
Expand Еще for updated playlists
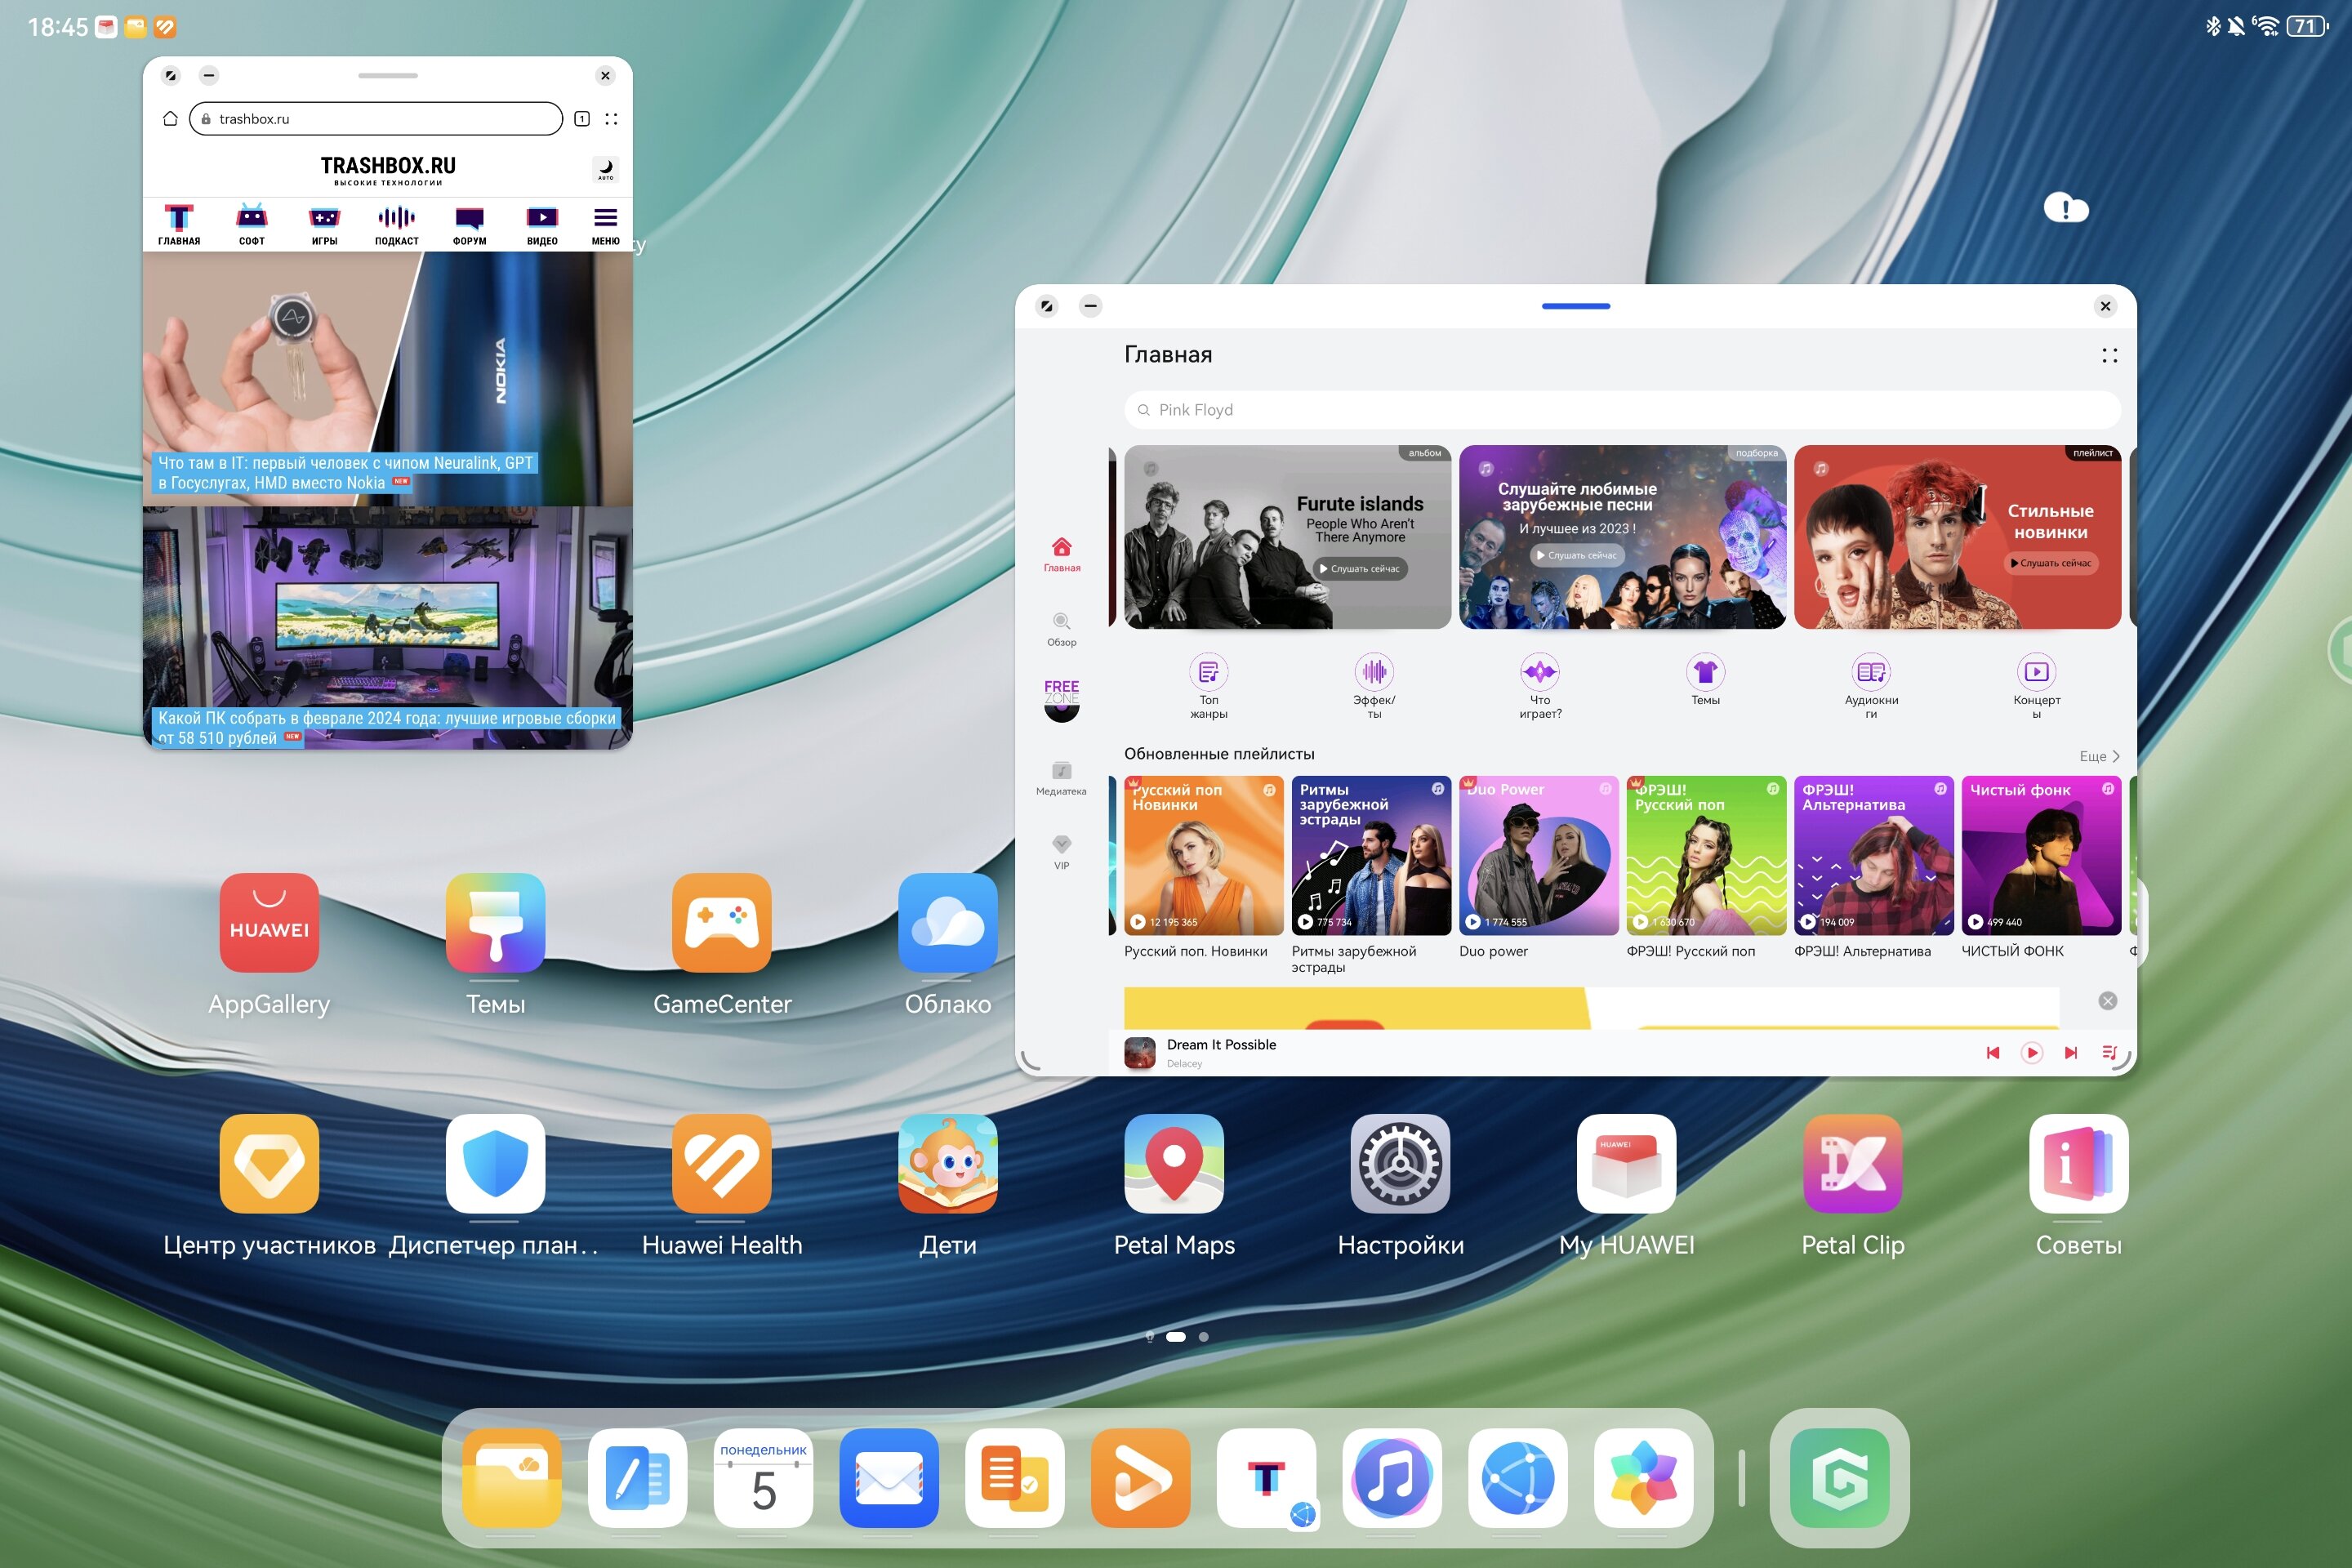pos(2099,756)
